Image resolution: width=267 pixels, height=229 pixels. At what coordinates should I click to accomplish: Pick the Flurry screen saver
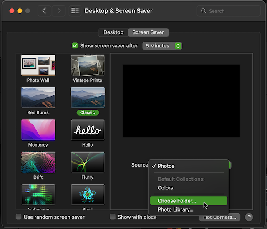click(88, 162)
